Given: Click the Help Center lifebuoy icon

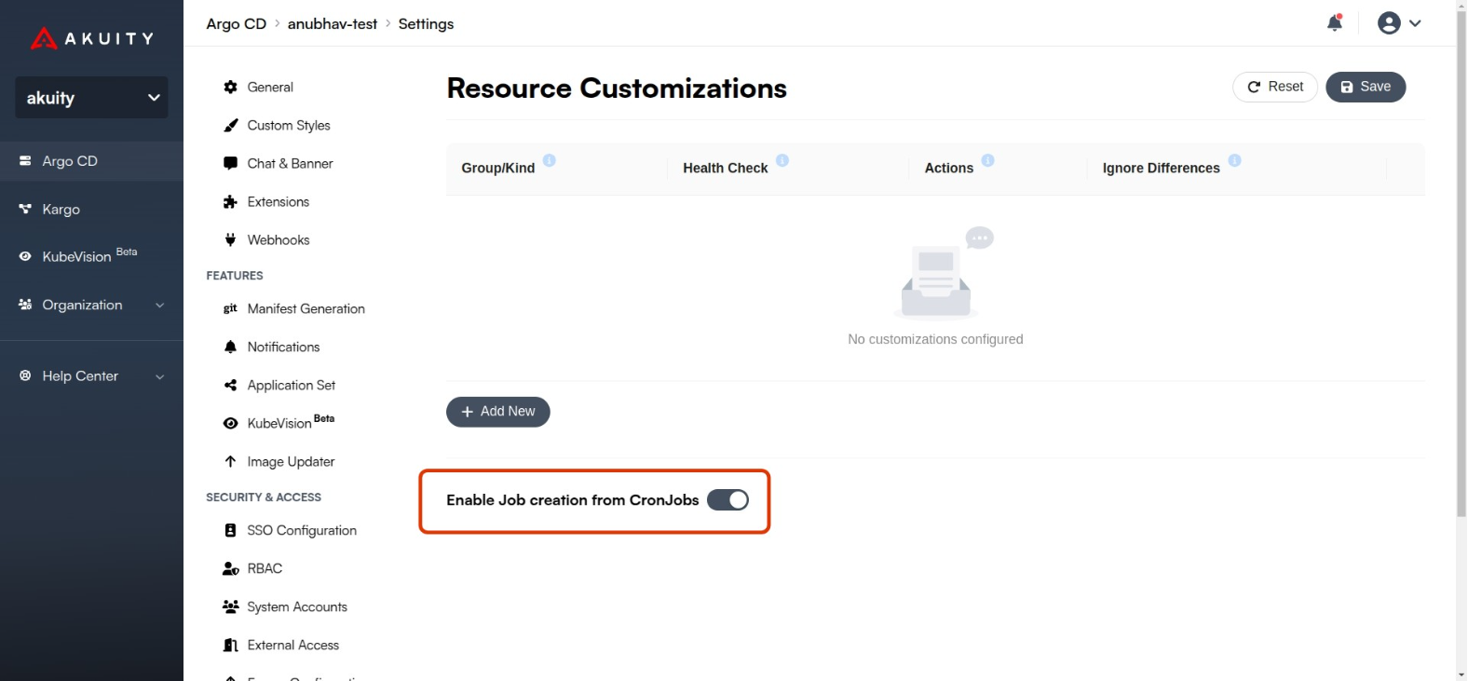Looking at the screenshot, I should 25,376.
